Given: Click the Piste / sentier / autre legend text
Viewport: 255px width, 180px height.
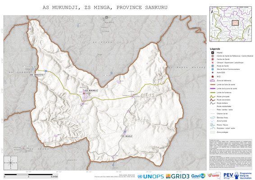Looking at the screenshot, I should pos(224,110).
